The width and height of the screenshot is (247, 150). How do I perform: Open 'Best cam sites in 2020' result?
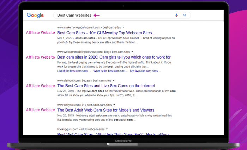click(x=114, y=57)
